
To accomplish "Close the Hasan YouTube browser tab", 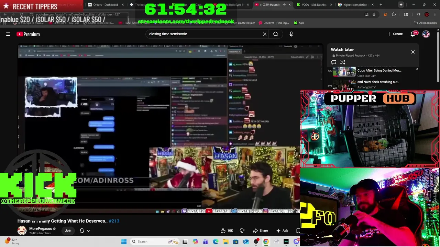I will [289, 4].
